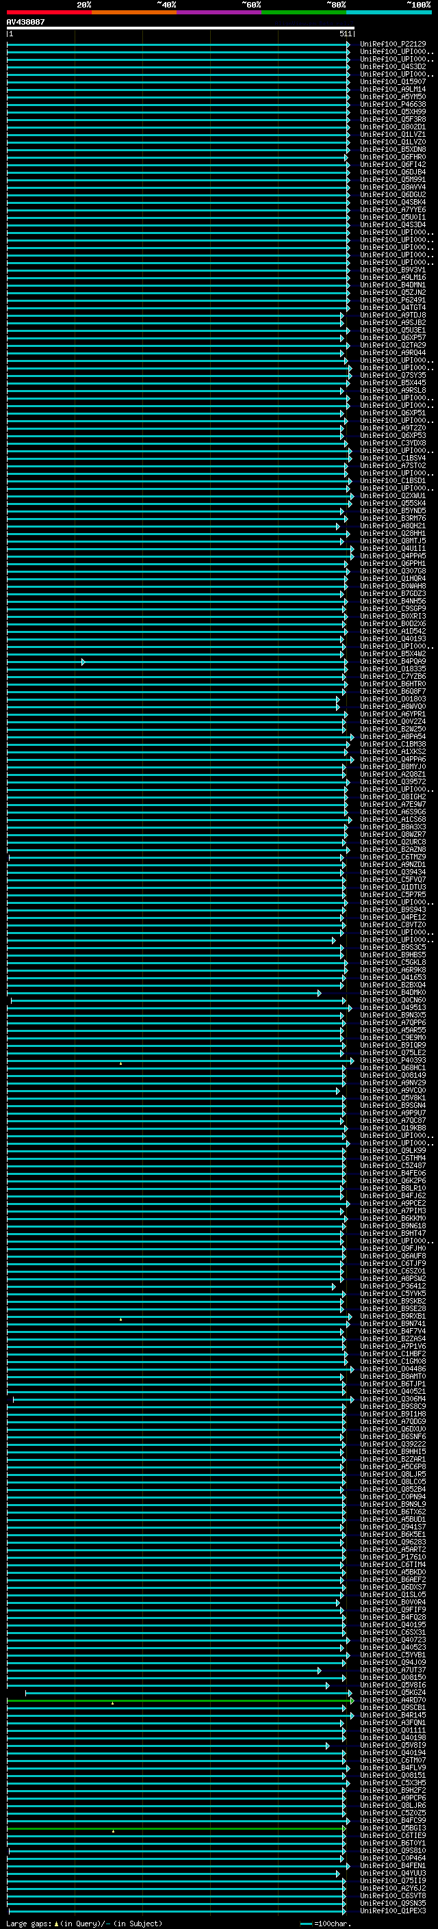Select hit UniRef100_Q5BGI3
This screenshot has height=1929, width=438.
coord(392,1828)
